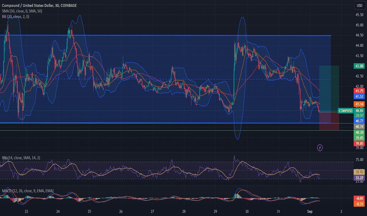Click the 26 date label on time axis
The height and width of the screenshot is (216, 367).
point(121,212)
